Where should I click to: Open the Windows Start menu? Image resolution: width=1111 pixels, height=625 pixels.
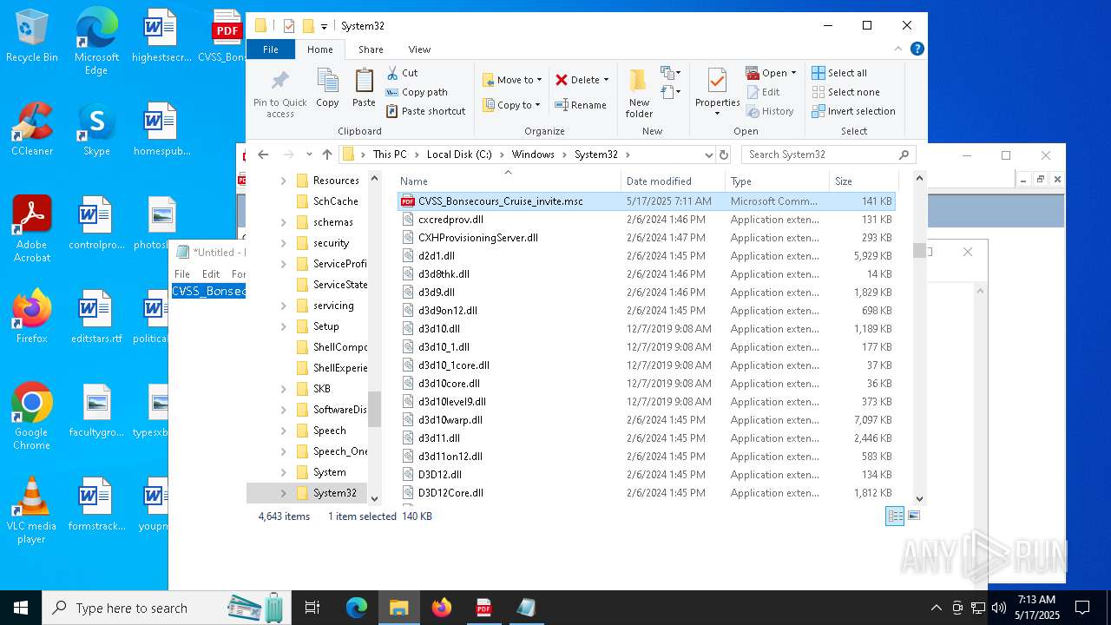21,608
